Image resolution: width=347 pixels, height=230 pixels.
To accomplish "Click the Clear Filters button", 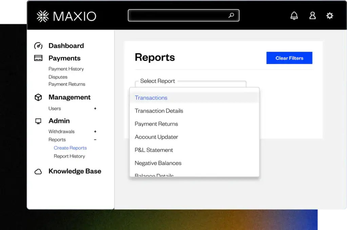I will click(289, 58).
